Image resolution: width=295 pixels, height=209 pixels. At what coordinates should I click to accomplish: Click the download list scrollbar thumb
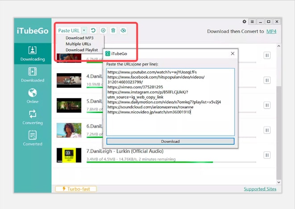[x=279, y=133]
